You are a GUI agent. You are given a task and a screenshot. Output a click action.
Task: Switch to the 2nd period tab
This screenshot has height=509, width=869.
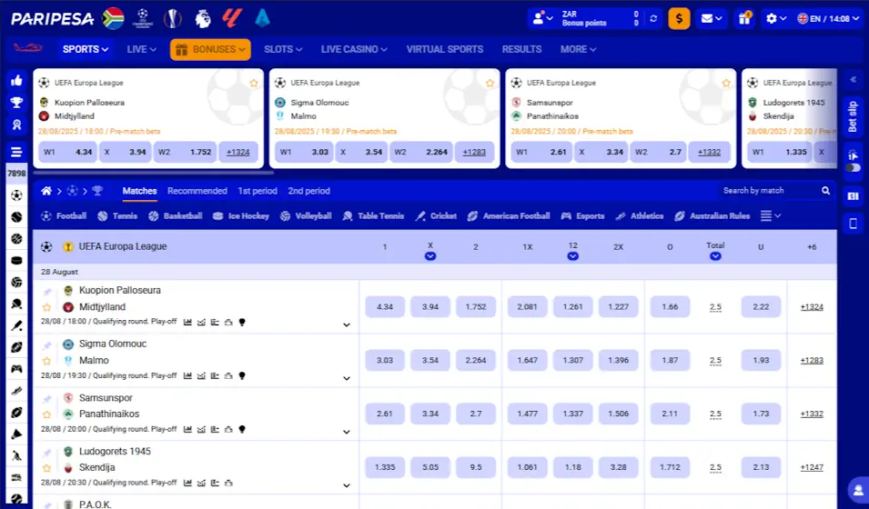[x=308, y=191]
